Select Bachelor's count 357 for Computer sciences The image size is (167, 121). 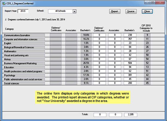[x=130, y=39]
